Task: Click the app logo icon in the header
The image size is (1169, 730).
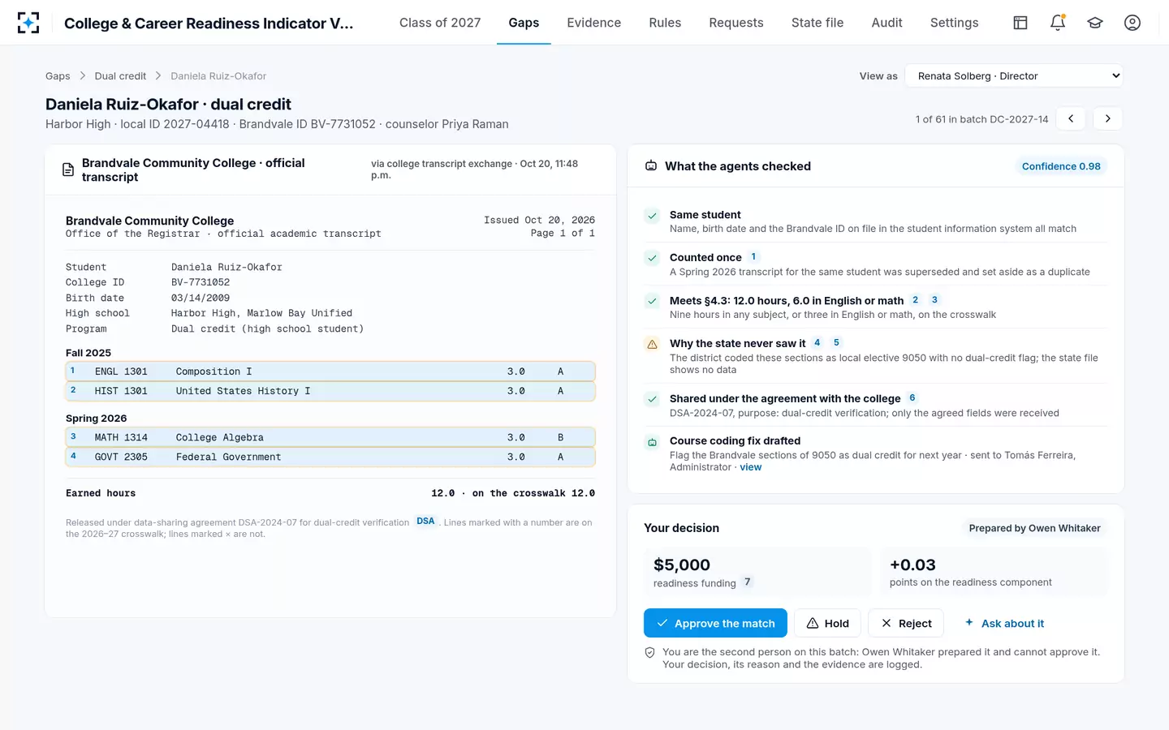Action: pos(28,23)
